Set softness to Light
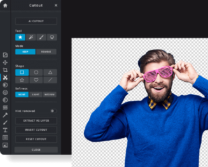This screenshot has width=208, height=167. pyautogui.click(x=36, y=94)
